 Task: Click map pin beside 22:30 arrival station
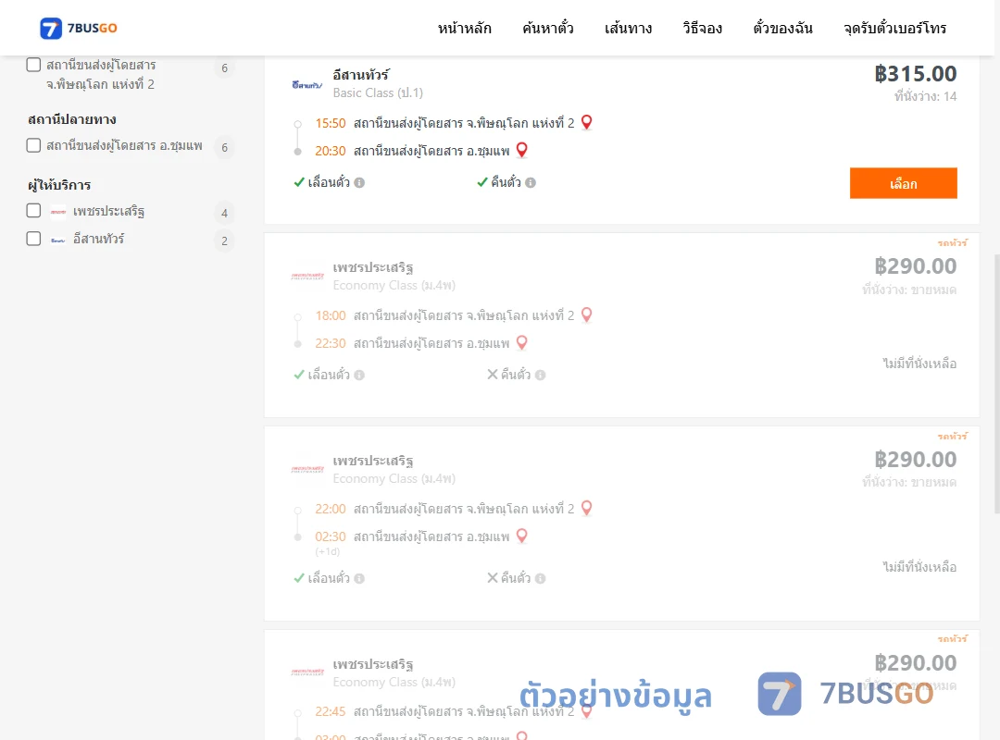click(521, 343)
